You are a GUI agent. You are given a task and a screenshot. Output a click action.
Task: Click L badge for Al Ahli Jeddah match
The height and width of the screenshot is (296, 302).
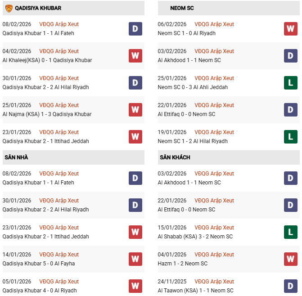pos(291,83)
